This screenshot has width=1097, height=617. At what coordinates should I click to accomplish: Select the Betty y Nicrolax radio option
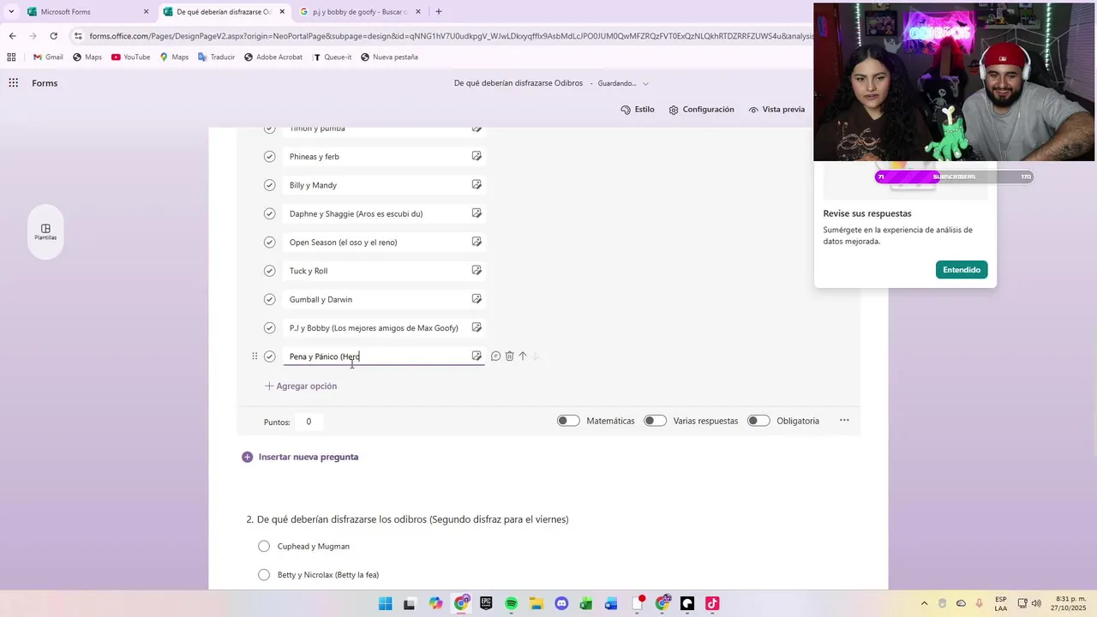pyautogui.click(x=263, y=575)
